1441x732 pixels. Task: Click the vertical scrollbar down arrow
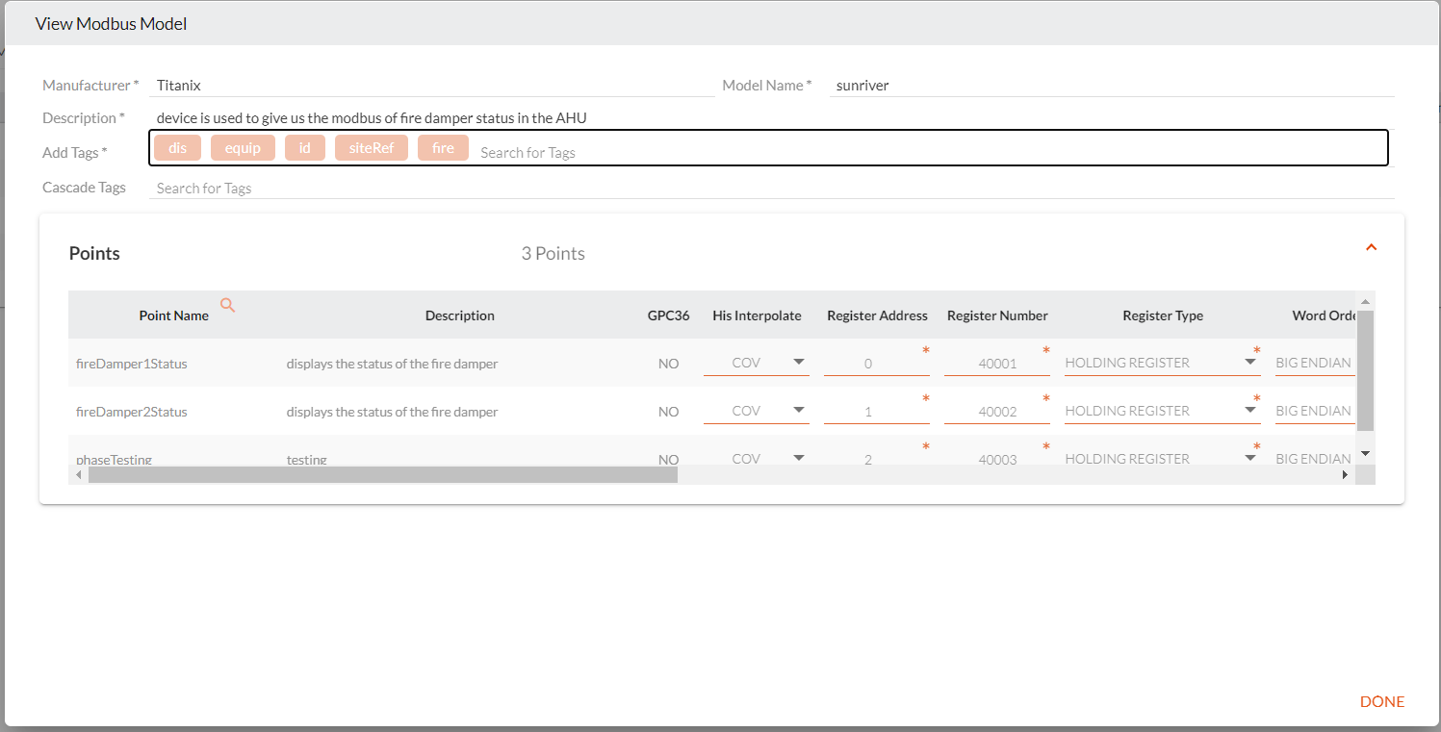click(1365, 453)
